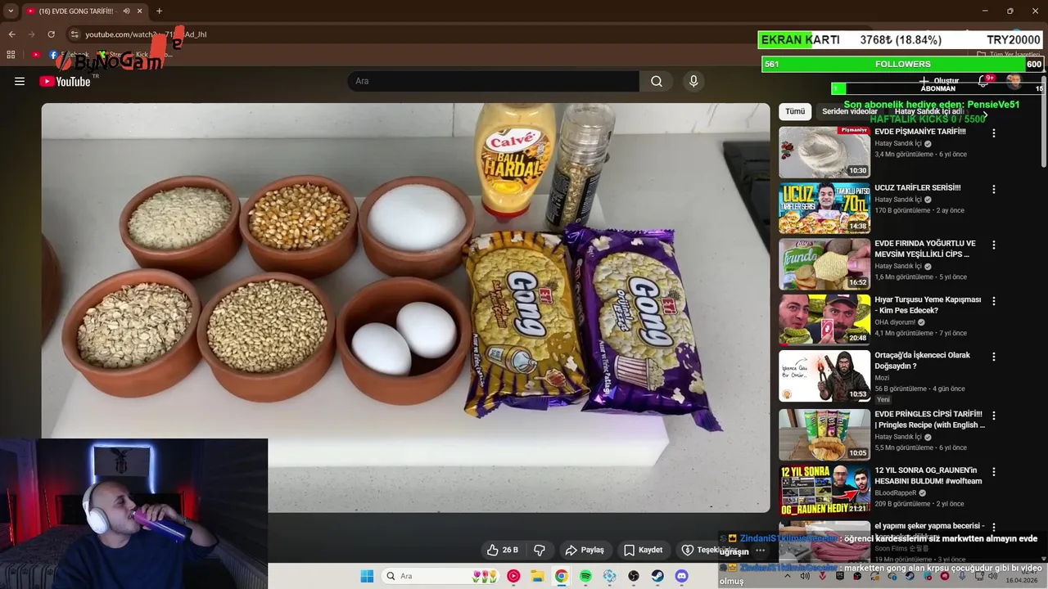This screenshot has width=1048, height=589.
Task: Open OBS Studio from the taskbar
Action: 633,576
